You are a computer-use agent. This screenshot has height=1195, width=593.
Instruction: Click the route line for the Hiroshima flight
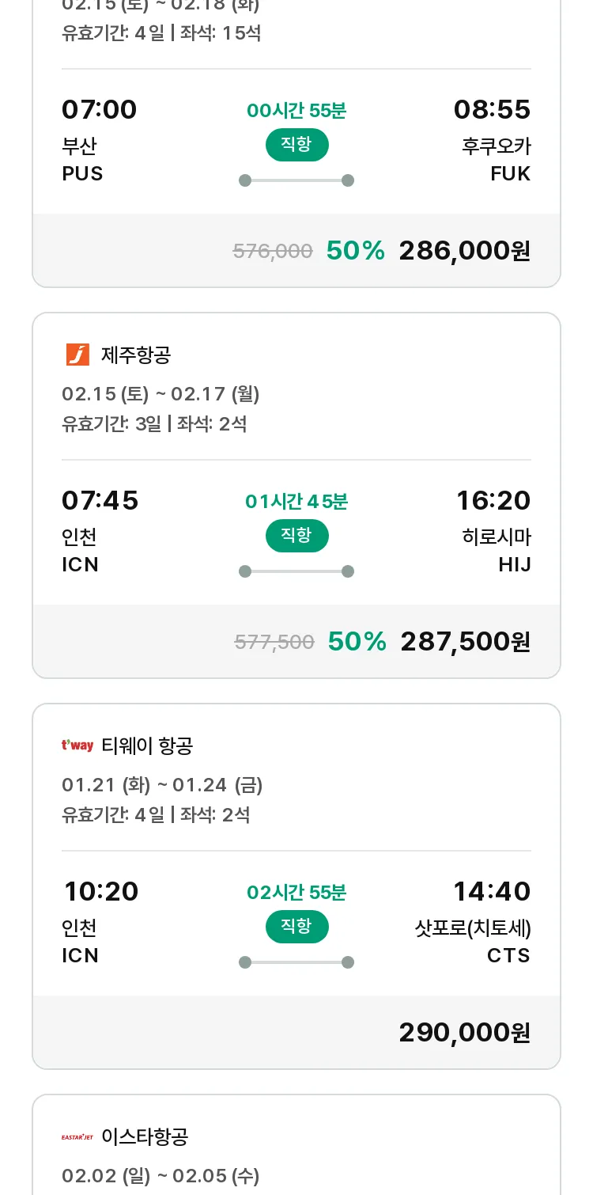[296, 571]
